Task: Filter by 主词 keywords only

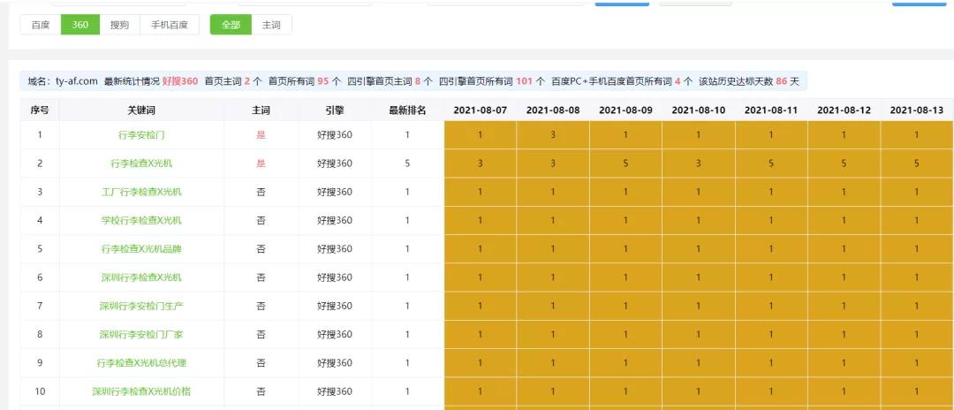Action: pos(271,25)
